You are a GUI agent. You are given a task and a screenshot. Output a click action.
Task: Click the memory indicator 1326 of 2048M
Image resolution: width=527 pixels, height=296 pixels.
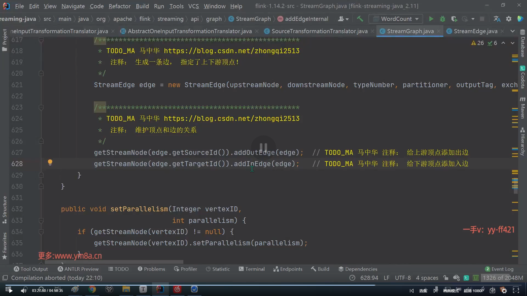(x=503, y=278)
